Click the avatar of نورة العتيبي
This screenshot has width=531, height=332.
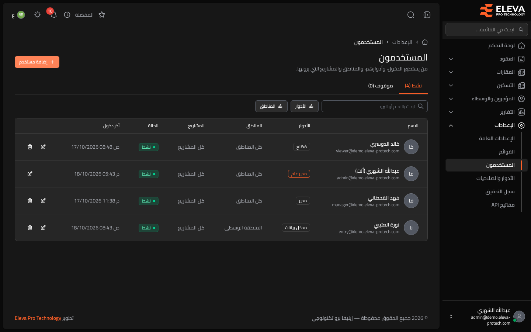[411, 228]
